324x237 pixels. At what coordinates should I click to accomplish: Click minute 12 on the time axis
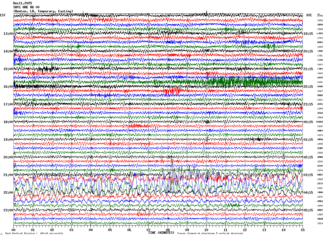(245, 230)
